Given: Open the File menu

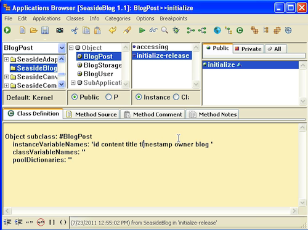Looking at the screenshot, I should (9, 18).
